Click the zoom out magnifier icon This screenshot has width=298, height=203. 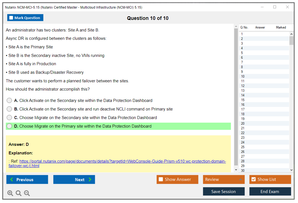27,193
